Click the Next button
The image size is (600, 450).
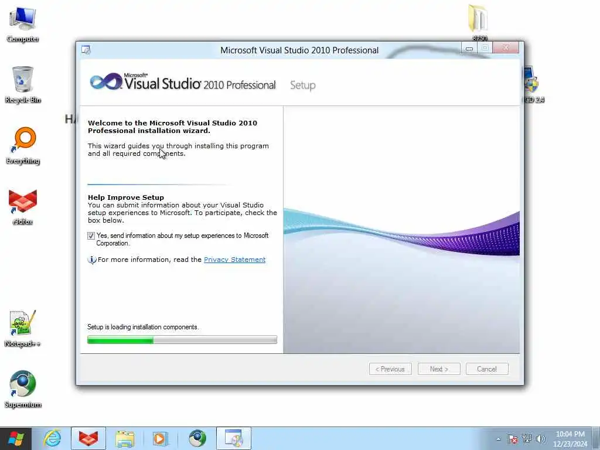[439, 369]
